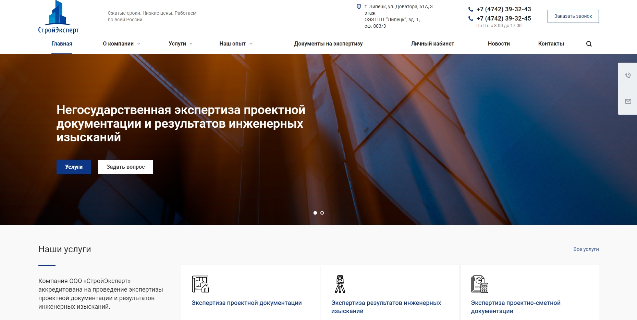Click the slogan Сжатые сроки. Низкие цены
Screen dimensions: 637x320
point(152,16)
